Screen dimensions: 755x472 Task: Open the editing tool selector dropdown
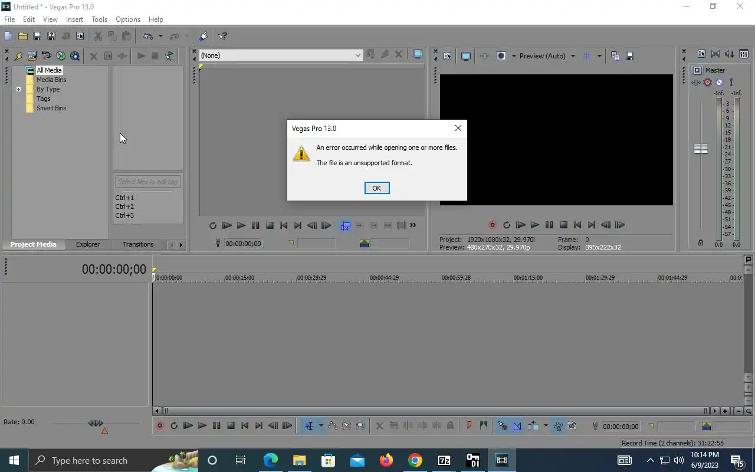(x=321, y=425)
